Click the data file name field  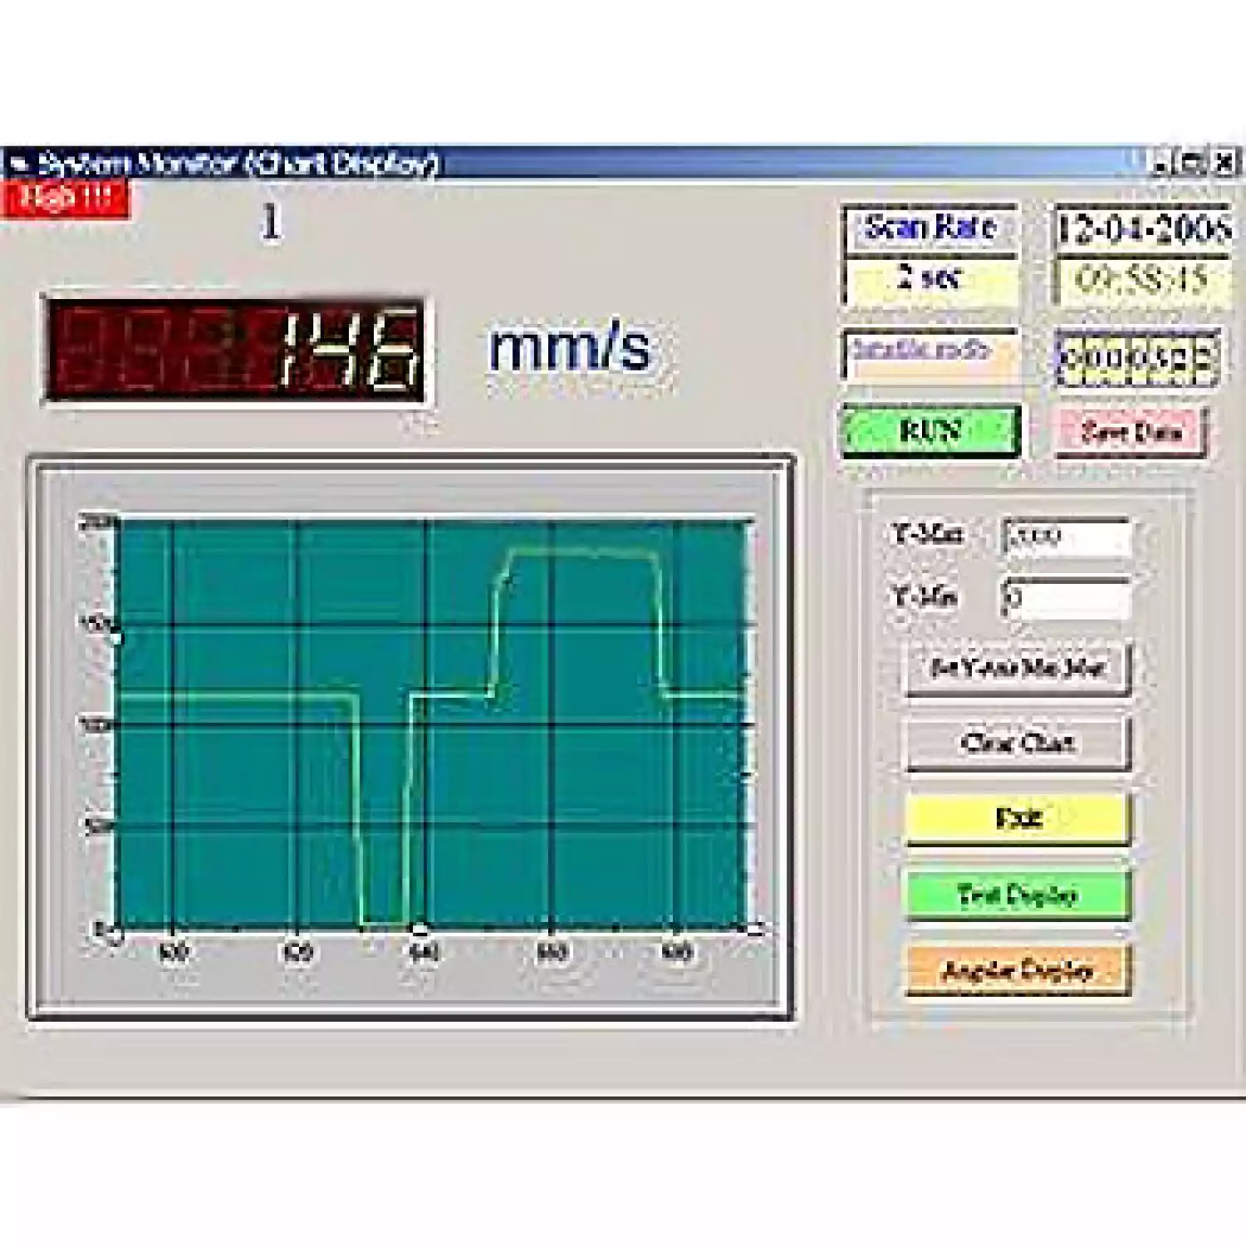point(930,353)
